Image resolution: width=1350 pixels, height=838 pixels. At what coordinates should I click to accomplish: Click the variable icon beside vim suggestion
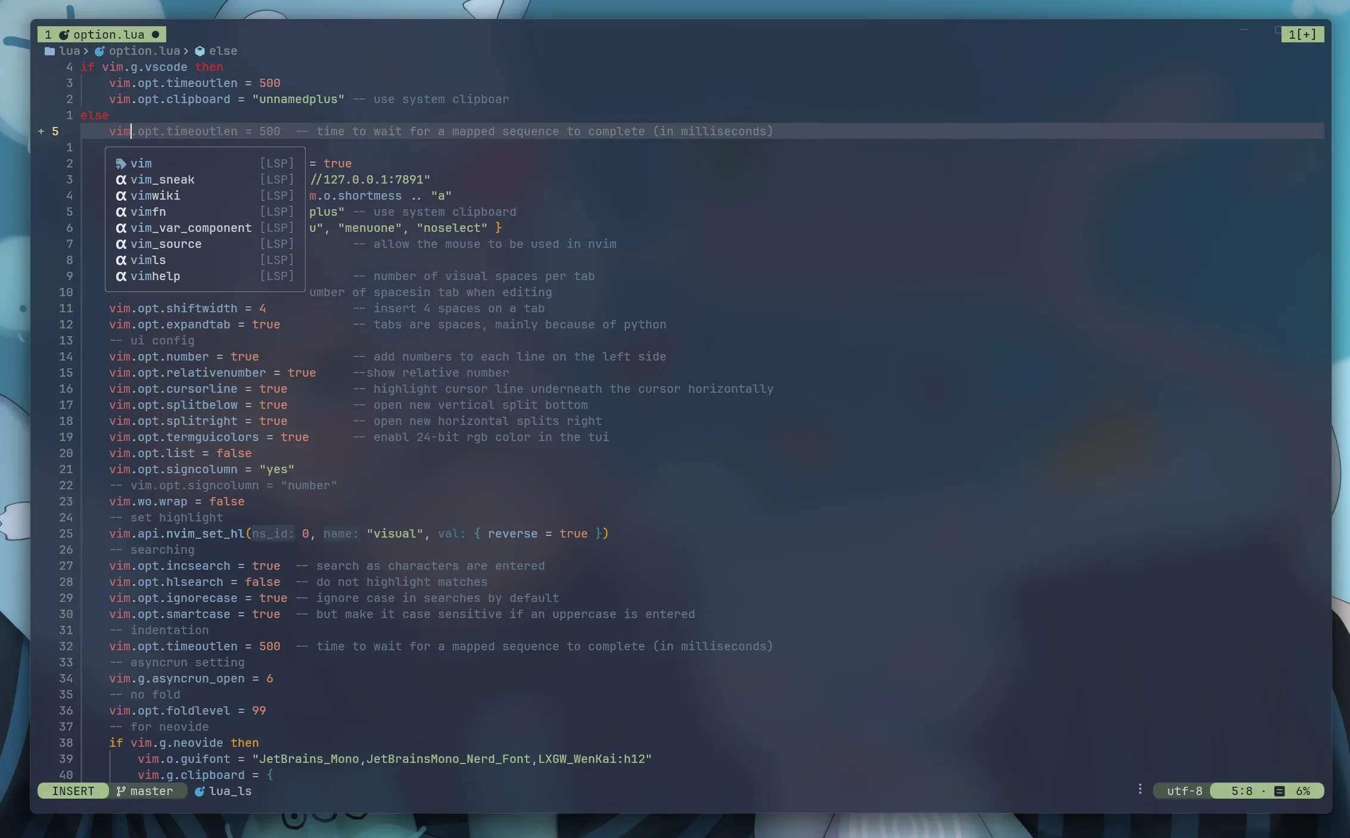click(121, 163)
